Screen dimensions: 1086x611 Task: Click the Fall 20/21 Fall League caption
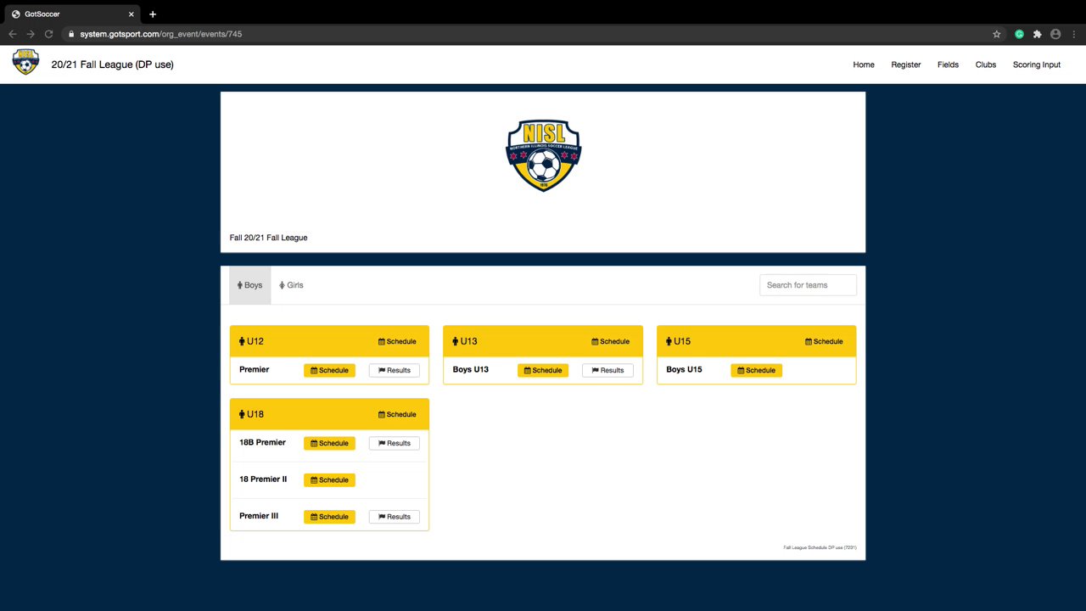(268, 238)
